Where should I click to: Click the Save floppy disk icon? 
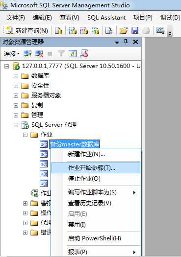[x=135, y=30]
